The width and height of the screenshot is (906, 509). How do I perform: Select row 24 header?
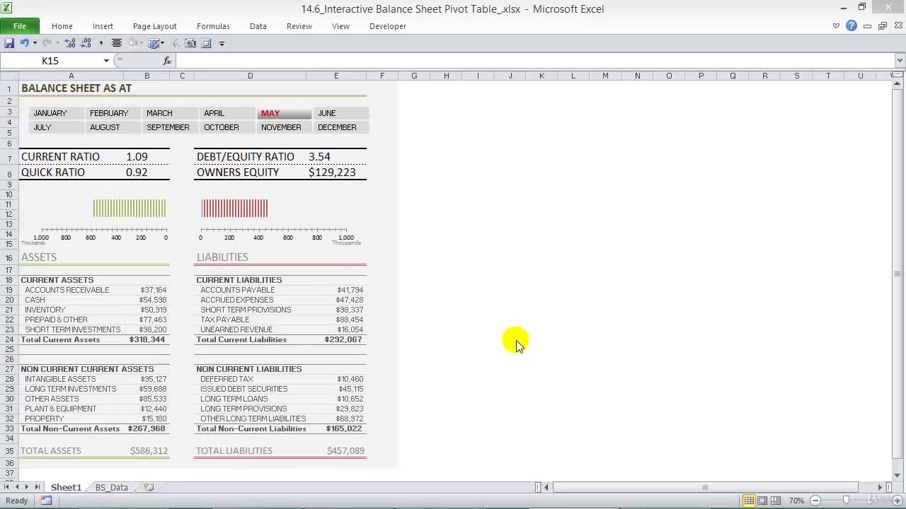pos(9,339)
